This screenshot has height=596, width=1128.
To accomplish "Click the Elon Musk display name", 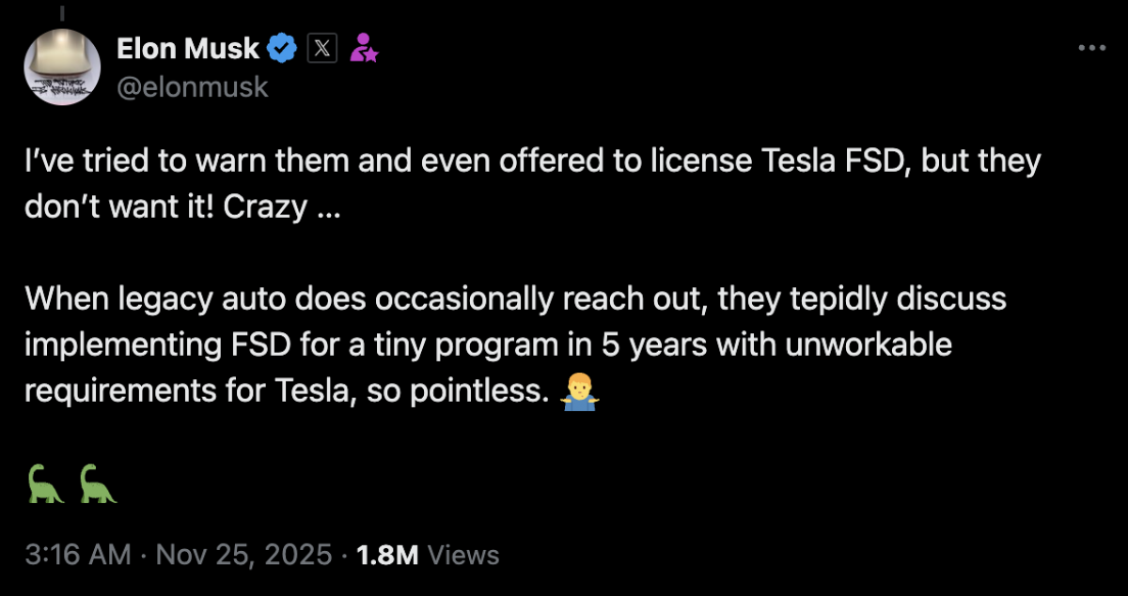I will [187, 48].
